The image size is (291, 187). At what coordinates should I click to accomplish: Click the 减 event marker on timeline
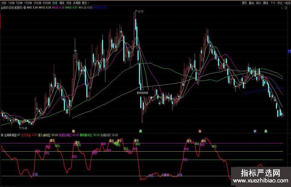coord(266,131)
